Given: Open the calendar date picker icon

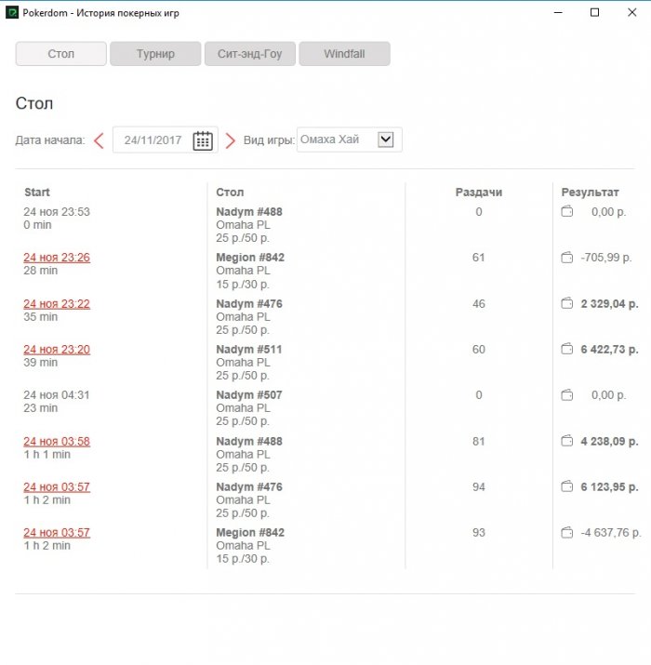Looking at the screenshot, I should coord(203,140).
